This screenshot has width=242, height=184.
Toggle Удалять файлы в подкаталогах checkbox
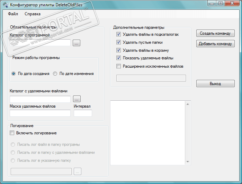[x=118, y=34]
